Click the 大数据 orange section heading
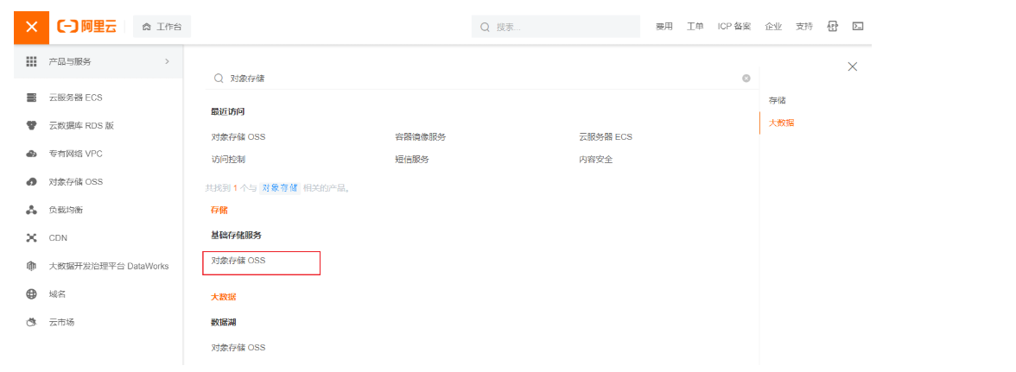This screenshot has width=1016, height=372. point(224,297)
